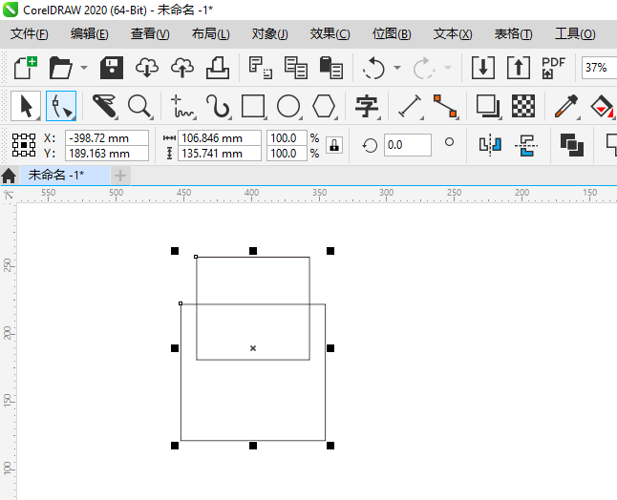Open the 表格(T) menu
Viewport: 617px width, 500px height.
[x=513, y=34]
